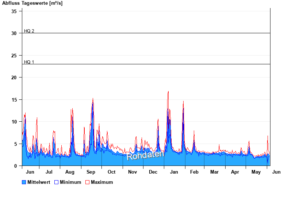The width and height of the screenshot is (292, 201).
Task: Click the chart title Abfluss Tageswerte
Action: click(x=32, y=3)
